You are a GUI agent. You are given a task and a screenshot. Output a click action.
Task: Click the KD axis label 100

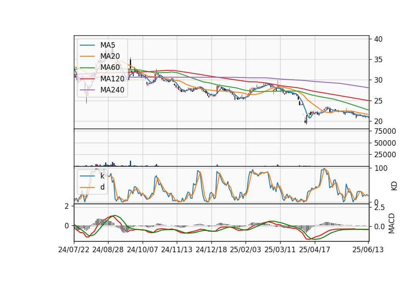click(381, 168)
